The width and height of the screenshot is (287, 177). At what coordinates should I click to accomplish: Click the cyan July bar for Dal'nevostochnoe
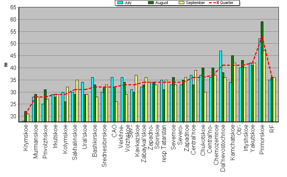[221, 86]
